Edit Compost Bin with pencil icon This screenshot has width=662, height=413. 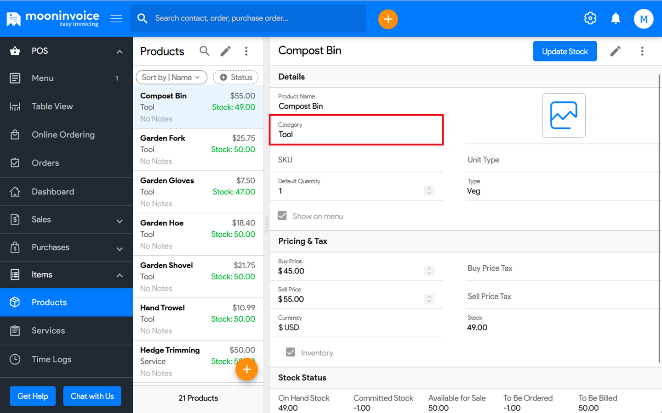pyautogui.click(x=615, y=51)
